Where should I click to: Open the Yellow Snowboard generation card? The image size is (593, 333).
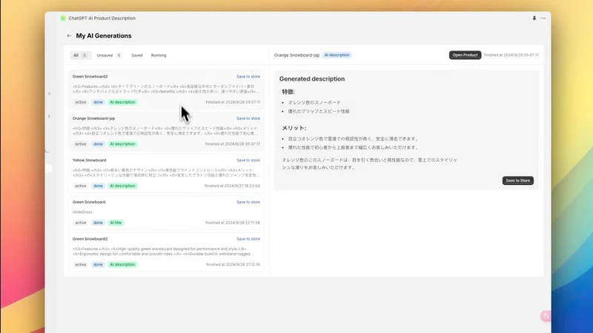(166, 173)
